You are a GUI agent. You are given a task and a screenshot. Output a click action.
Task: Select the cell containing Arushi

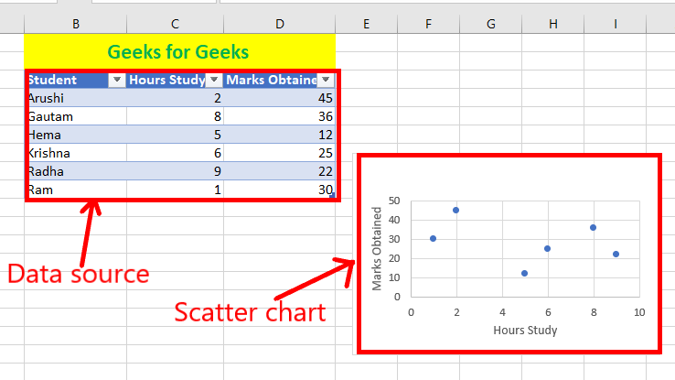coord(77,98)
